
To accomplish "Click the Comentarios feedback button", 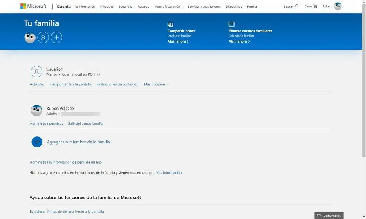I will (x=329, y=215).
